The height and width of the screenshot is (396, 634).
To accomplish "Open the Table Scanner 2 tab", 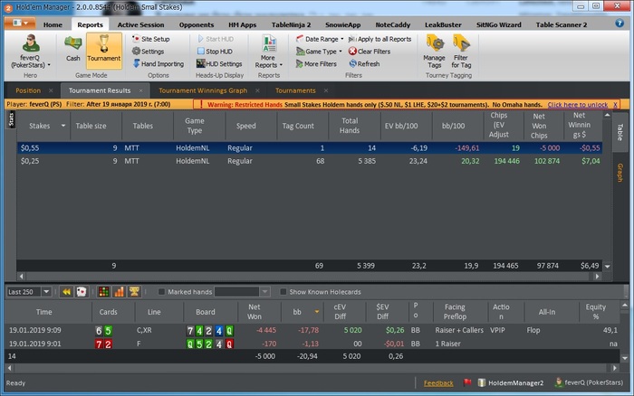I will click(562, 24).
